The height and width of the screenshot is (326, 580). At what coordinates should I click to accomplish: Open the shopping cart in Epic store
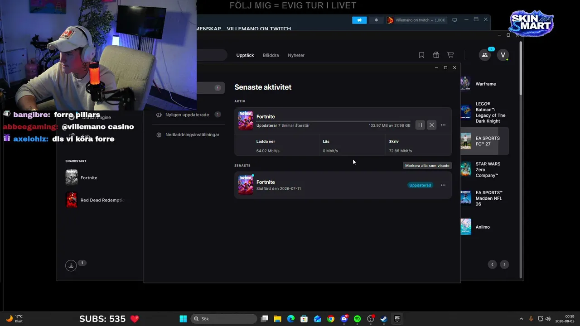(x=450, y=55)
